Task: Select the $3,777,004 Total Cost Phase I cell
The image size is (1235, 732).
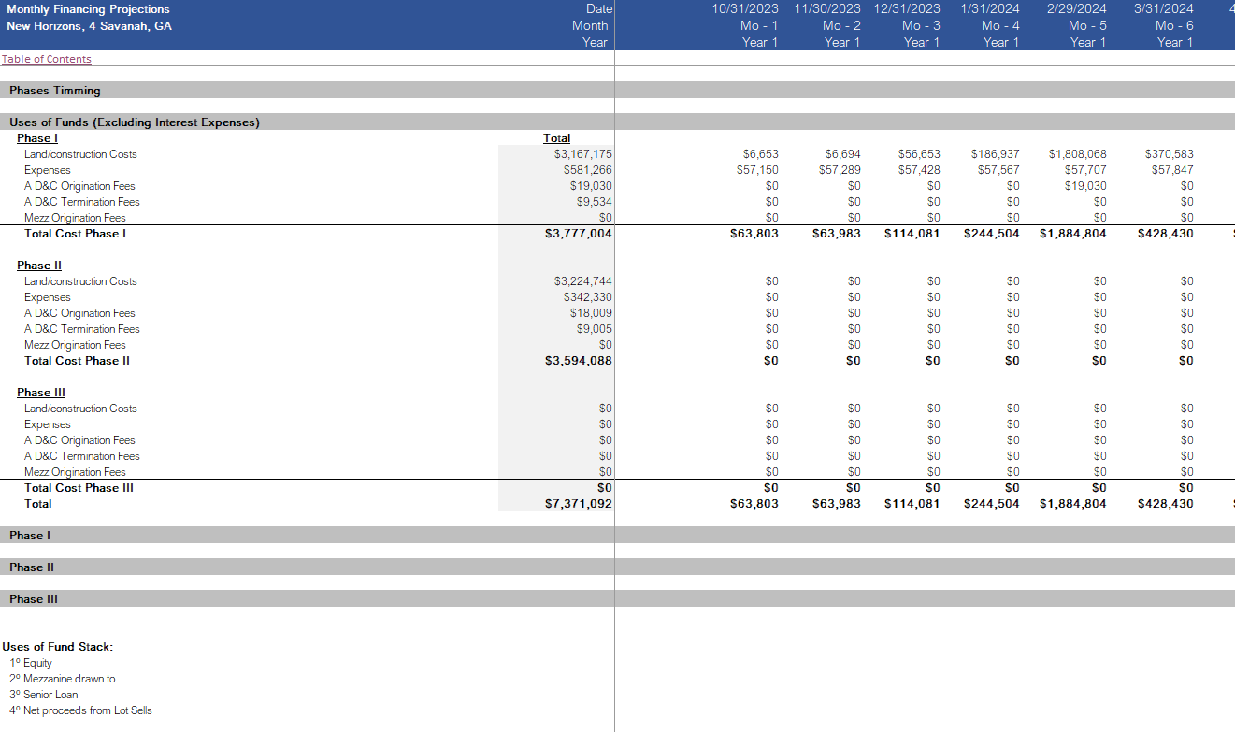Action: coord(578,234)
